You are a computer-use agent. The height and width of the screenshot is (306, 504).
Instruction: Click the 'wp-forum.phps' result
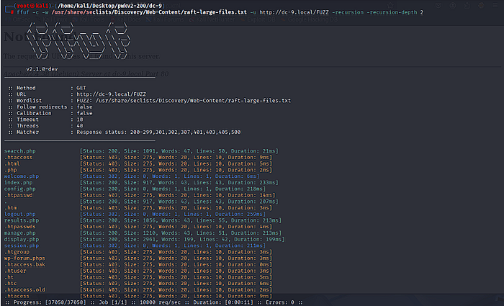(x=24, y=258)
